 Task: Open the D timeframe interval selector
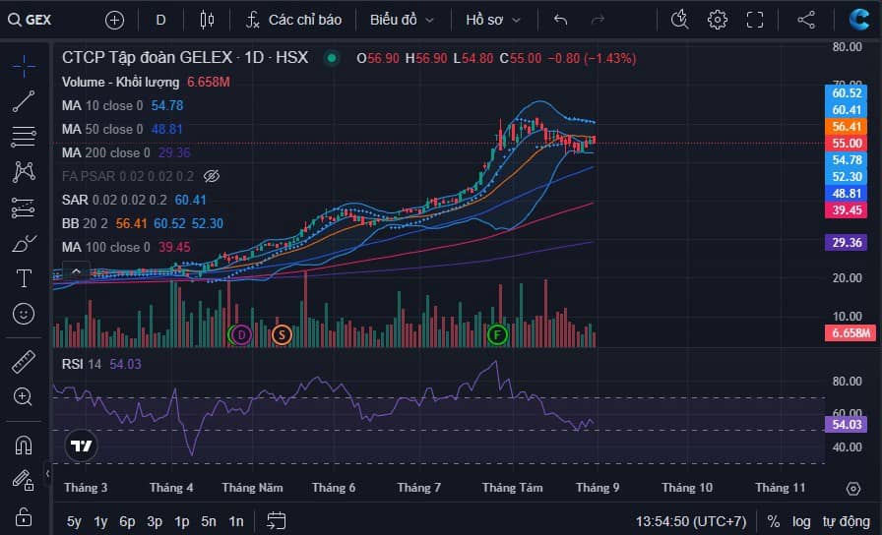pos(160,21)
